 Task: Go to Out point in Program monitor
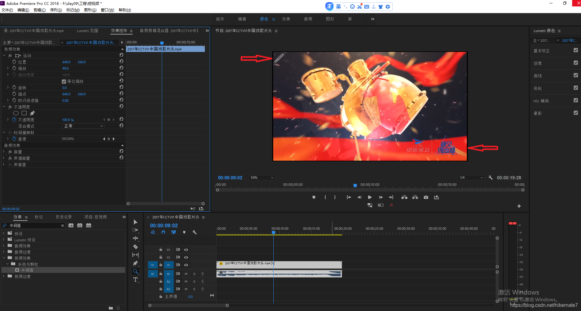(x=391, y=197)
